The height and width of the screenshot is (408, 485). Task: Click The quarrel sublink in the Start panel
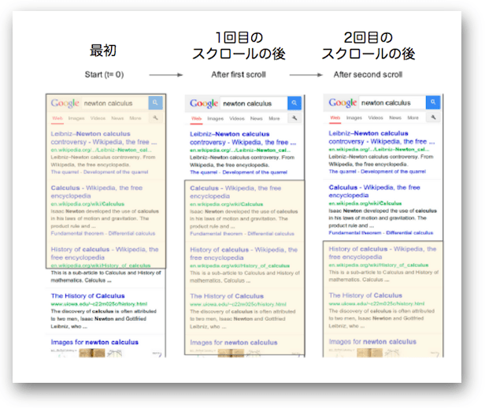coord(65,172)
